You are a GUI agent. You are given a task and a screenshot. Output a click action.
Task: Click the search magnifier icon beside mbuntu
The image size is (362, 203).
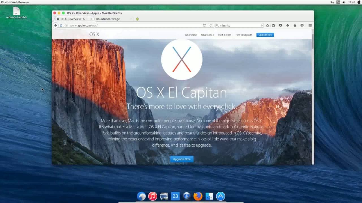(217, 25)
